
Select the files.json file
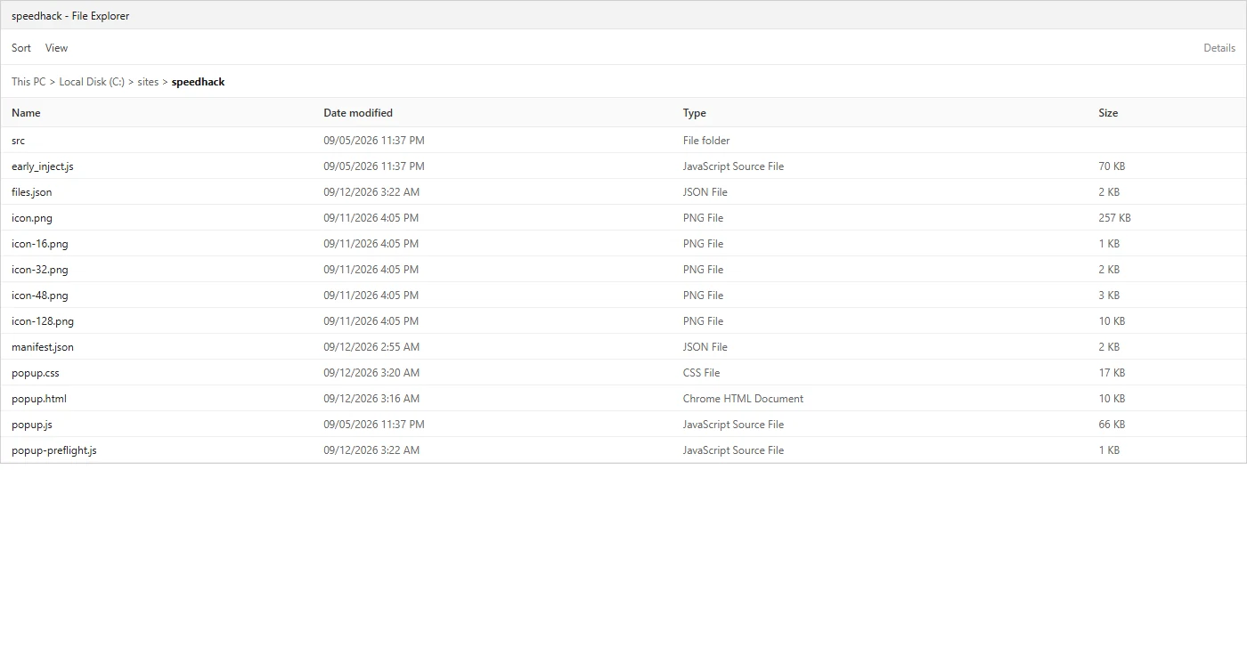click(x=623, y=192)
